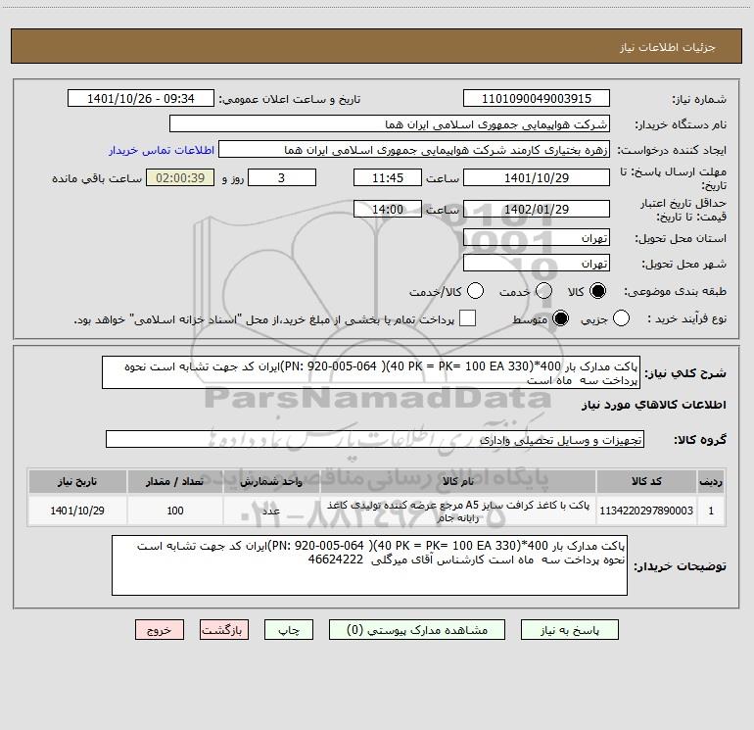
Task: Choose the کالا/خدمت radio option
Action: point(475,292)
